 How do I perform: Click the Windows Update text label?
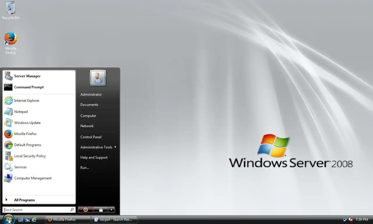coord(27,123)
